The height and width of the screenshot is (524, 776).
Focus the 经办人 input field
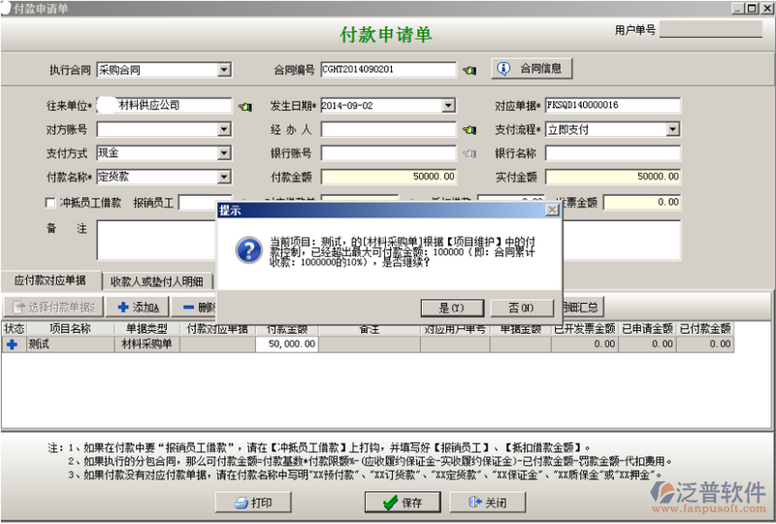coord(389,130)
